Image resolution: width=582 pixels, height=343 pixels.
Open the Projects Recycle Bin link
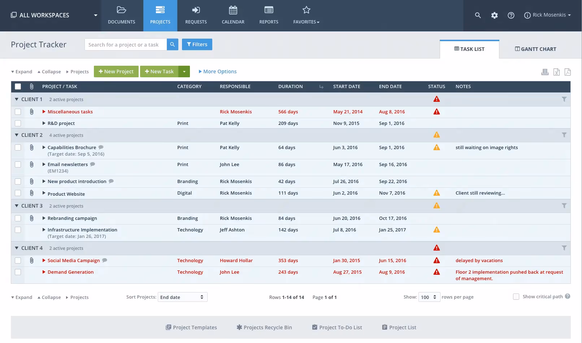click(264, 327)
